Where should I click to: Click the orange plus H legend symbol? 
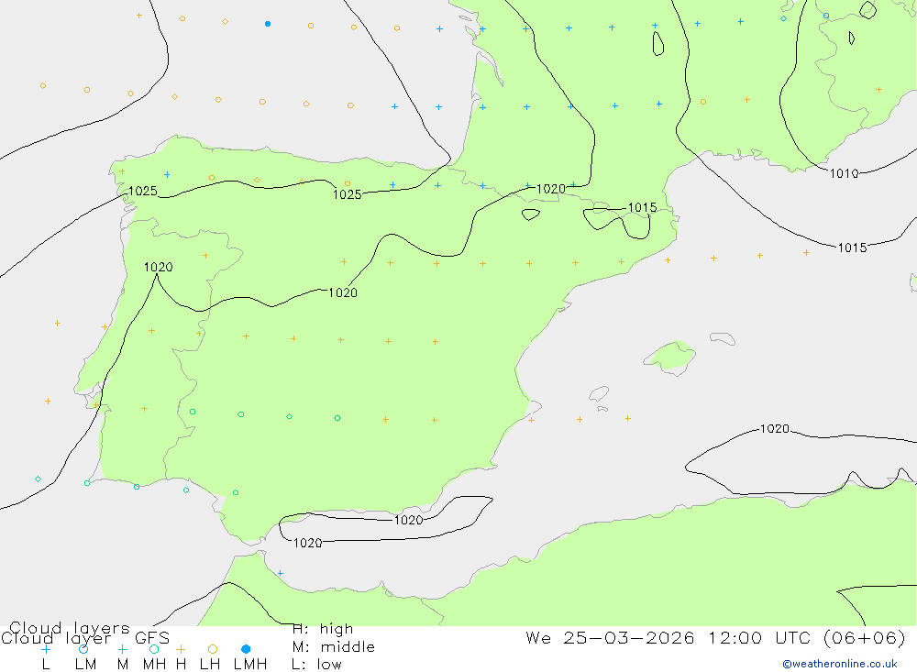[x=181, y=649]
